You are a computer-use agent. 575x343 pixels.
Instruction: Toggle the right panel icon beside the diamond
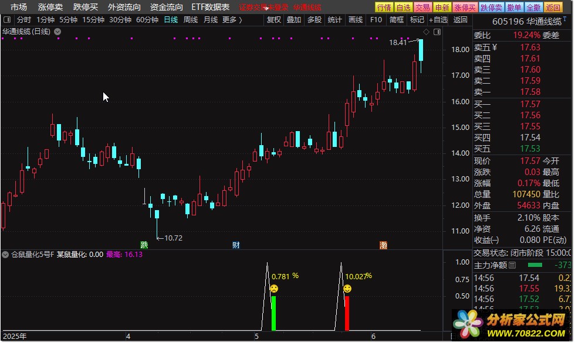(437, 32)
